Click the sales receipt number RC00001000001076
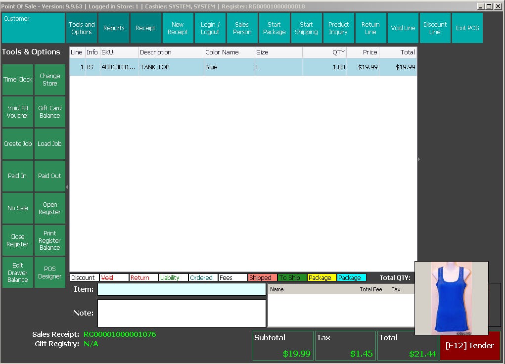The height and width of the screenshot is (364, 505). pos(120,334)
